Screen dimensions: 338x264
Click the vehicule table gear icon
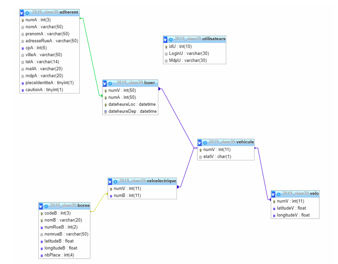pos(205,143)
